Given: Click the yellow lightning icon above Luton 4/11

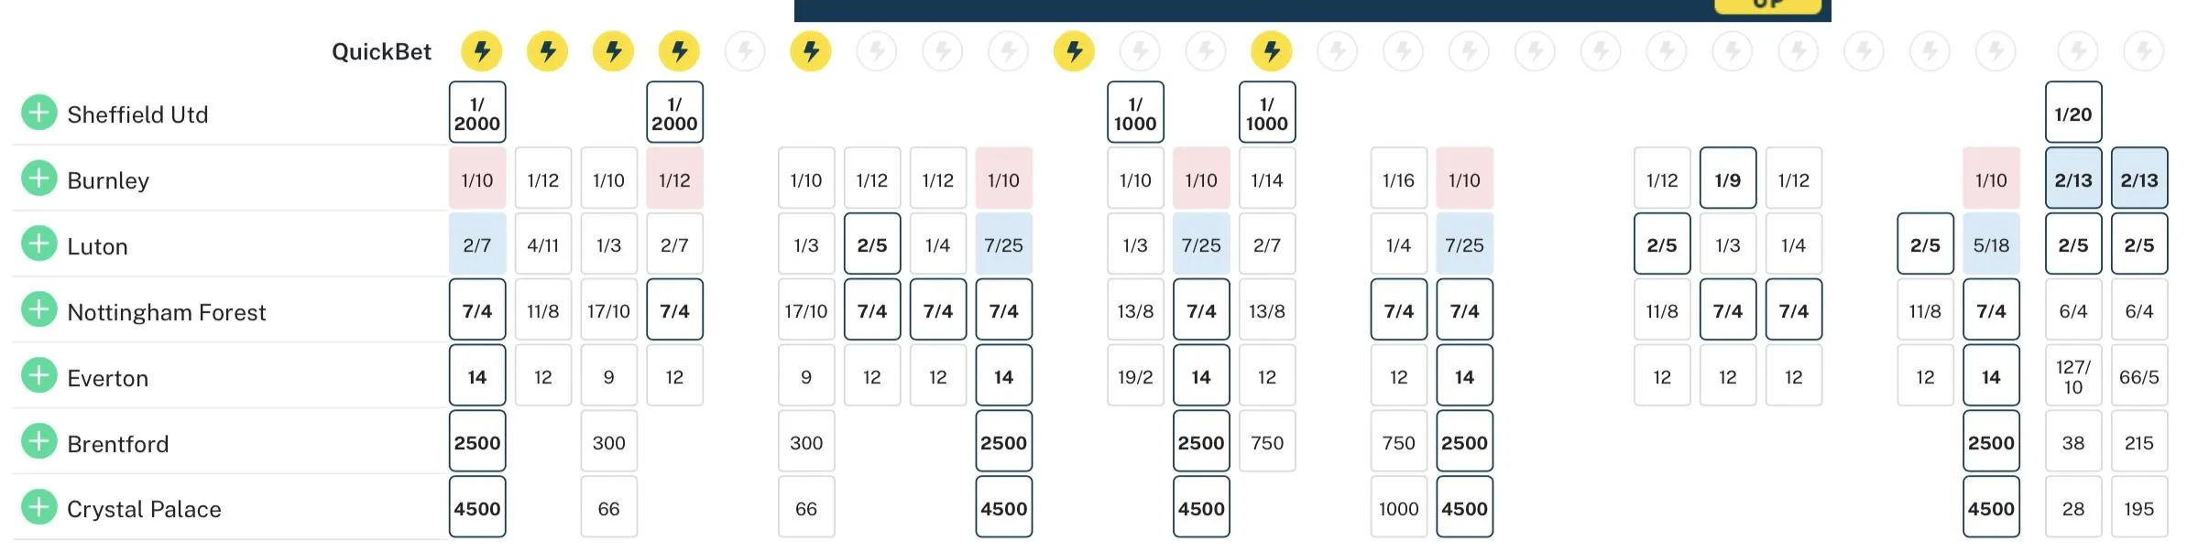Looking at the screenshot, I should click(547, 51).
